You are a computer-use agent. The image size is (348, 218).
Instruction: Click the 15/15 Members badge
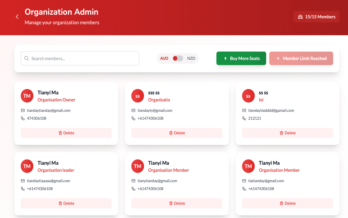[316, 17]
